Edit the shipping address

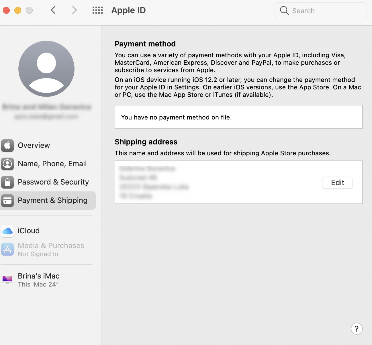(x=338, y=183)
